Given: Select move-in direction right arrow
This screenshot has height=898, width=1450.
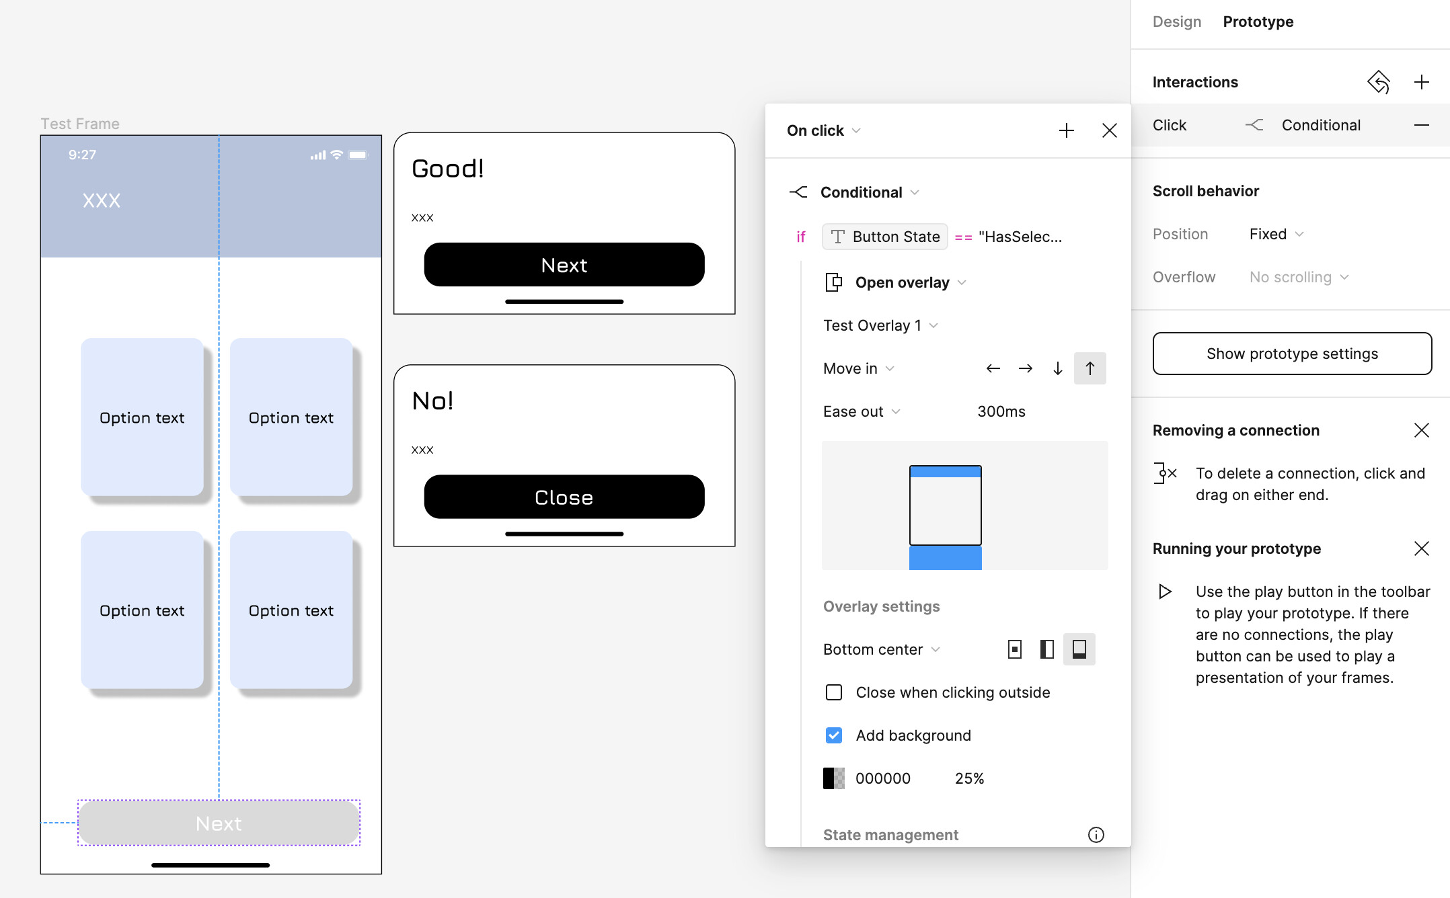Looking at the screenshot, I should pyautogui.click(x=1025, y=368).
